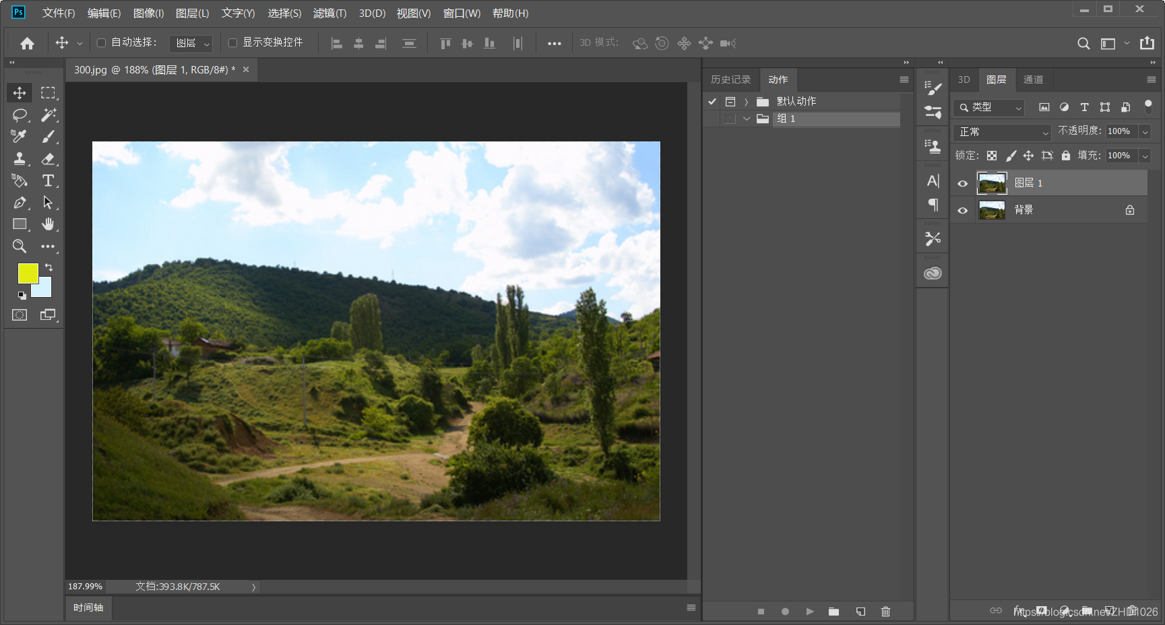
Task: Swap foreground and background colors
Action: click(x=49, y=267)
